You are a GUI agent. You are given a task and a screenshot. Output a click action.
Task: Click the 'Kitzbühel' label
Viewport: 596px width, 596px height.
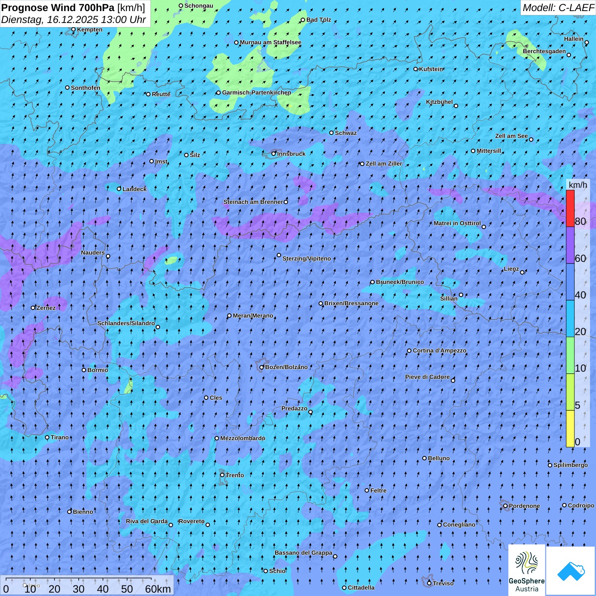[x=439, y=102]
